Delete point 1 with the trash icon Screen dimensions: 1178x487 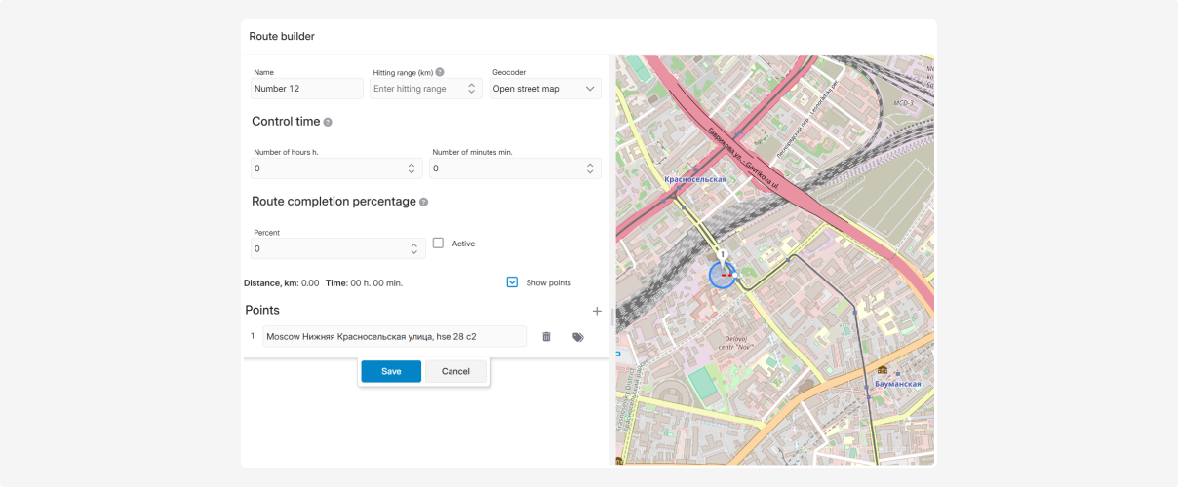[x=546, y=337]
